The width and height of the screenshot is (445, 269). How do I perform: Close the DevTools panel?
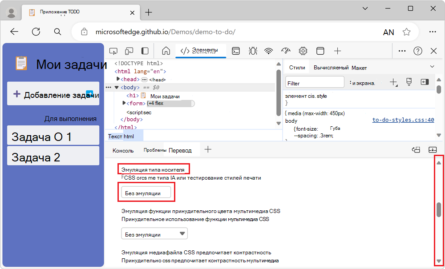(x=433, y=51)
